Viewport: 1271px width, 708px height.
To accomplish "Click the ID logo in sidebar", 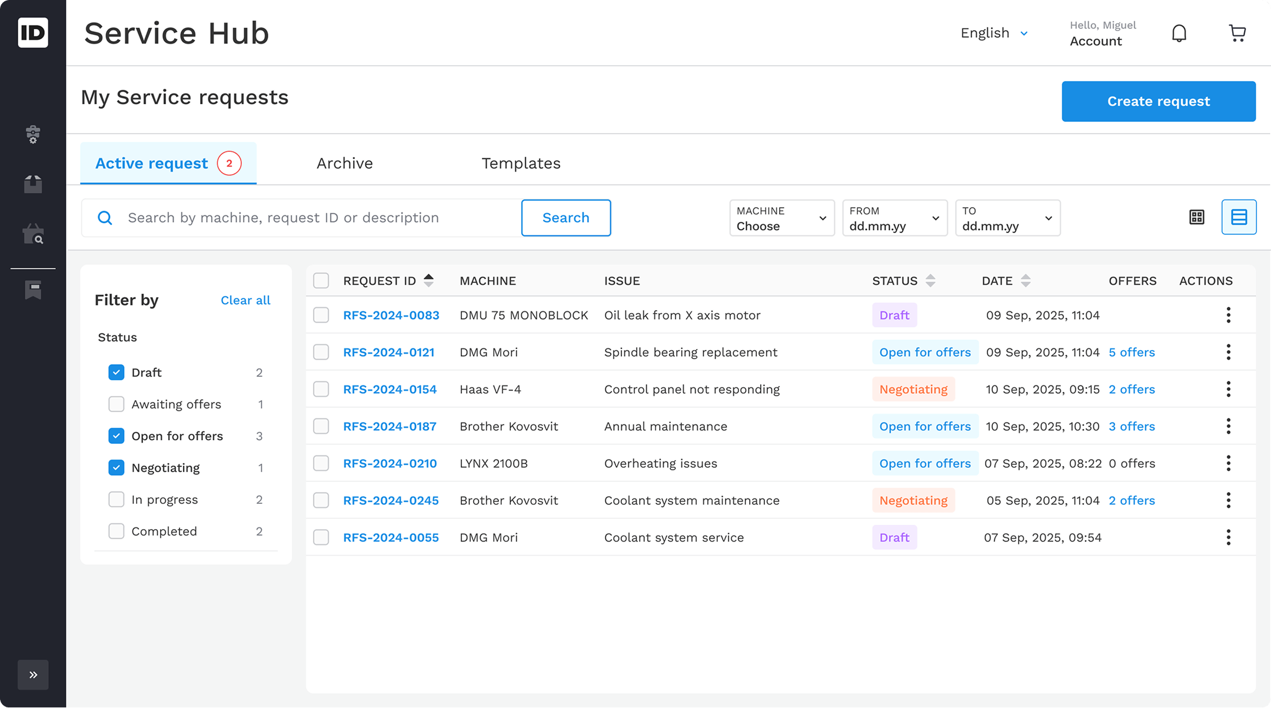I will pyautogui.click(x=33, y=33).
